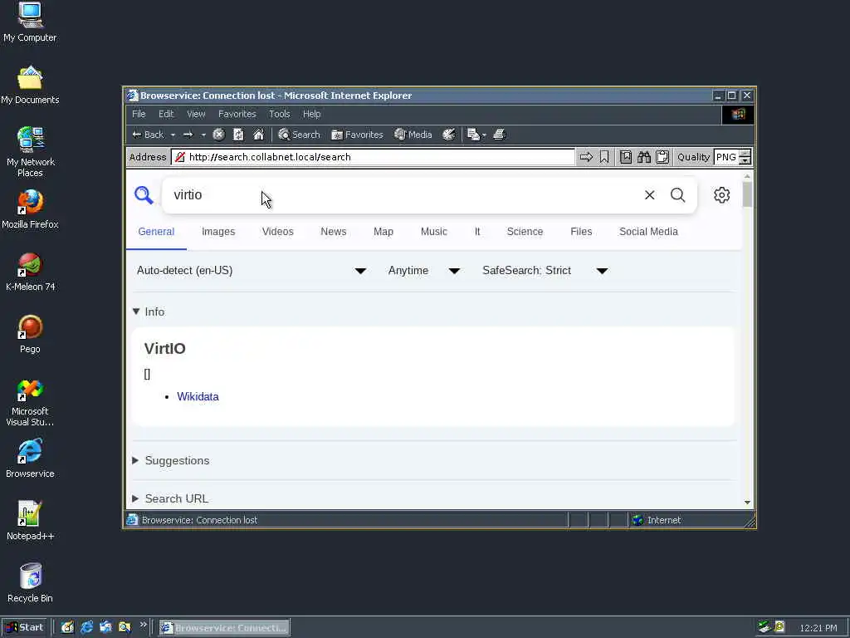Click the Quality PNG field
This screenshot has height=638, width=850.
[x=726, y=157]
